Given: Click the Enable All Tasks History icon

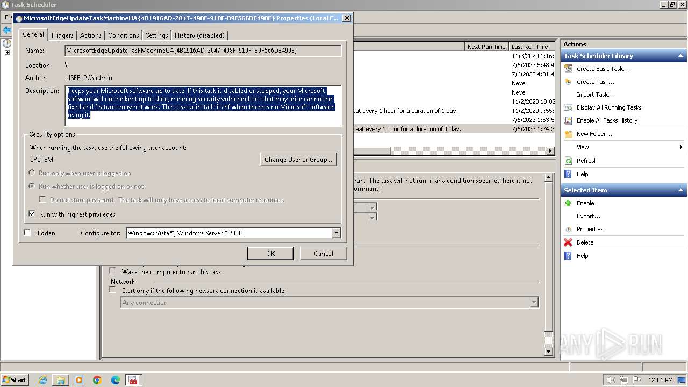Looking at the screenshot, I should coord(568,120).
